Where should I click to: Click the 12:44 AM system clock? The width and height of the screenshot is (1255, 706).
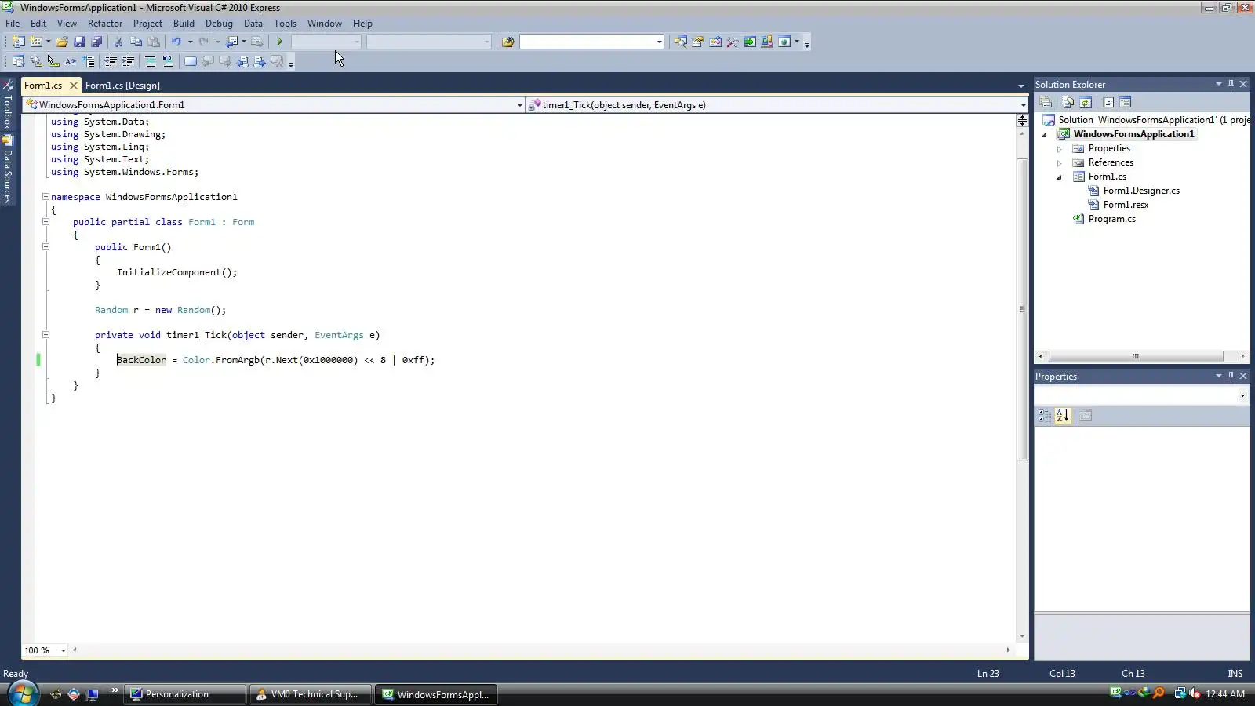(x=1225, y=694)
